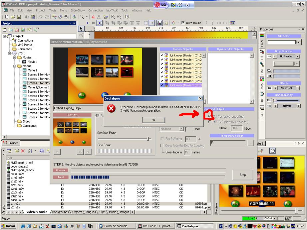This screenshot has height=230, width=307.
Task: Click the blue Play triangle in menu toolbar
Action: tap(88, 23)
